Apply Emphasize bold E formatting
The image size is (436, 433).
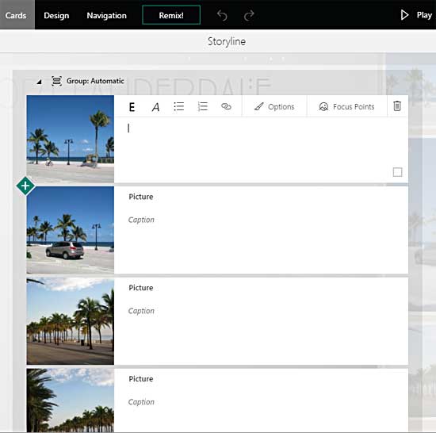(132, 107)
